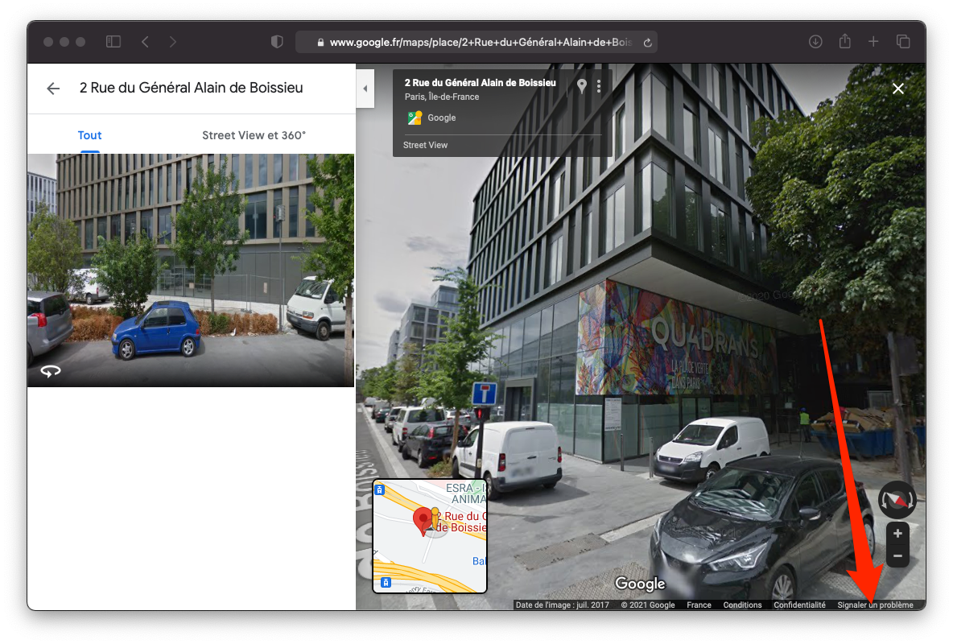Open the privacy report shield icon
Viewport: 953px width, 644px height.
[x=277, y=41]
